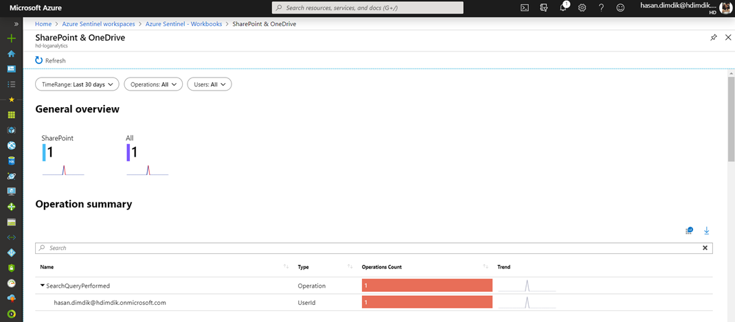
Task: Open Azure Active Directory blue diamond icon
Action: pos(12,253)
